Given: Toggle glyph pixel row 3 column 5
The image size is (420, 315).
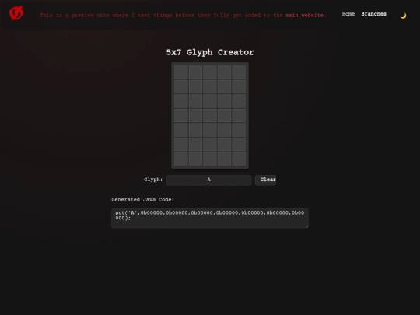Looking at the screenshot, I should (239, 101).
